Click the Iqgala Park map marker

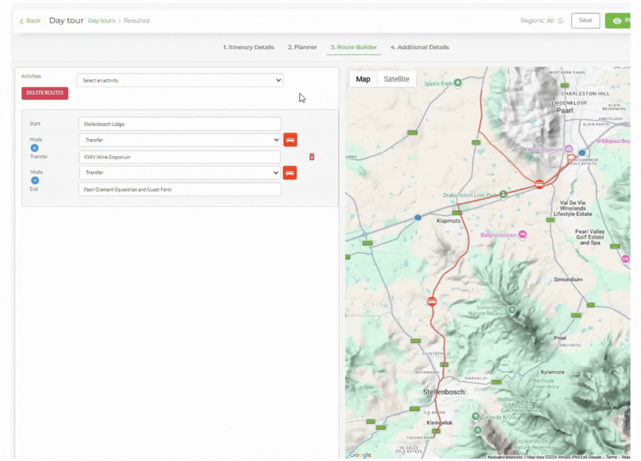[x=458, y=83]
